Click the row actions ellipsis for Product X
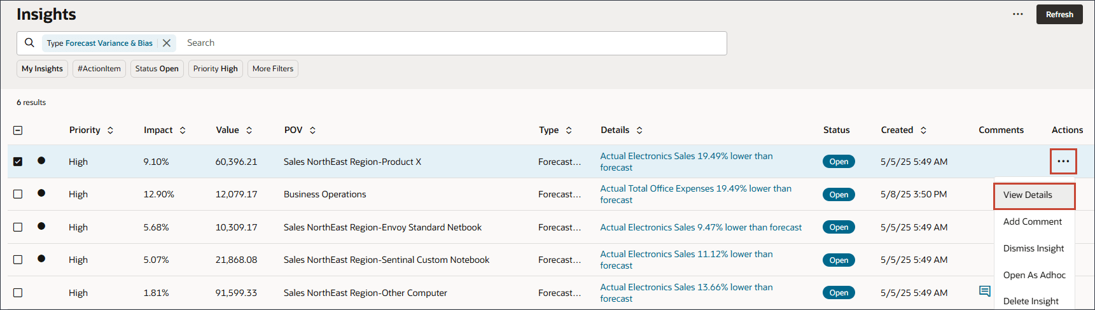Viewport: 1095px width, 310px height. coord(1063,161)
